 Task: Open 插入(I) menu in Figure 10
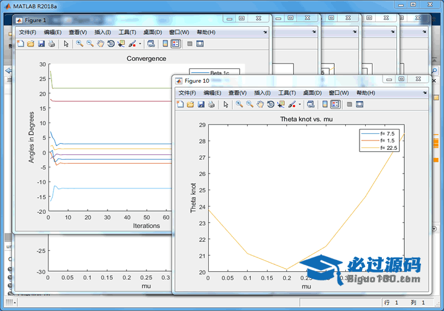pyautogui.click(x=262, y=93)
